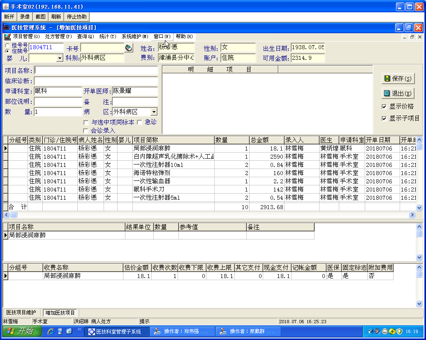The width and height of the screenshot is (426, 340).
Task: Open the 病区 dropdown arrow
Action: coord(154,112)
